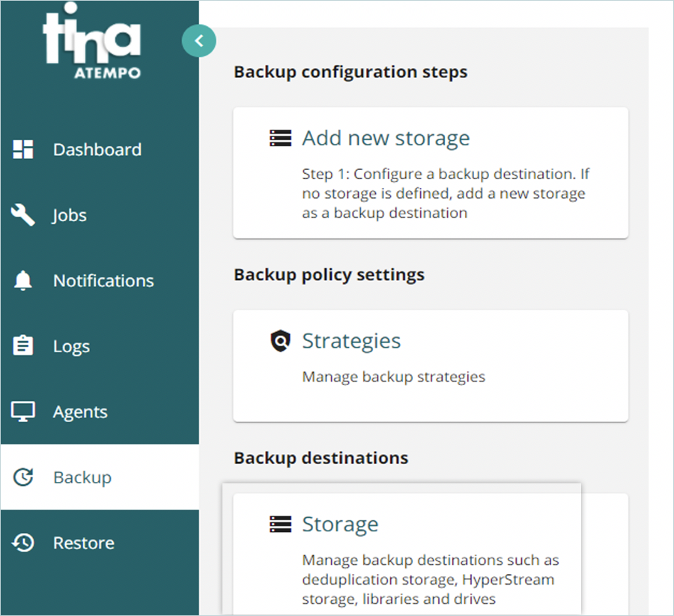
Task: Click the Backup clock-arrow icon
Action: tap(24, 477)
